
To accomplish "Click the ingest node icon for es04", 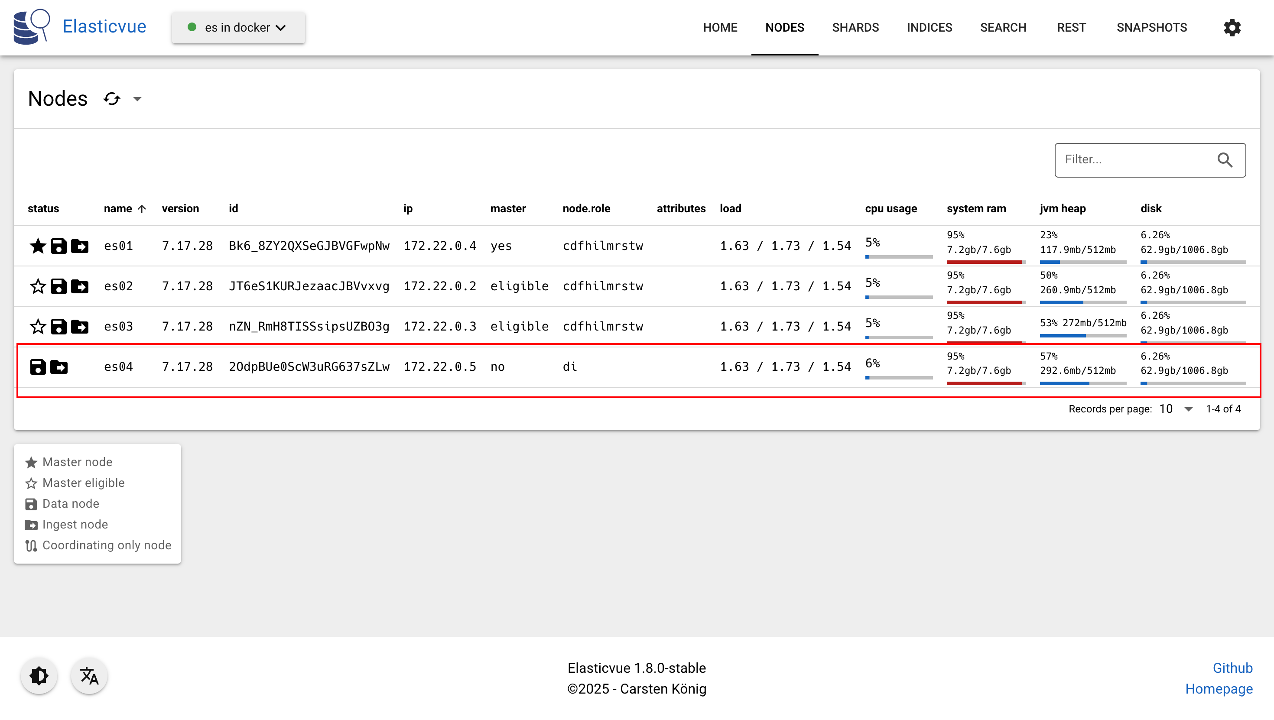I will 59,367.
